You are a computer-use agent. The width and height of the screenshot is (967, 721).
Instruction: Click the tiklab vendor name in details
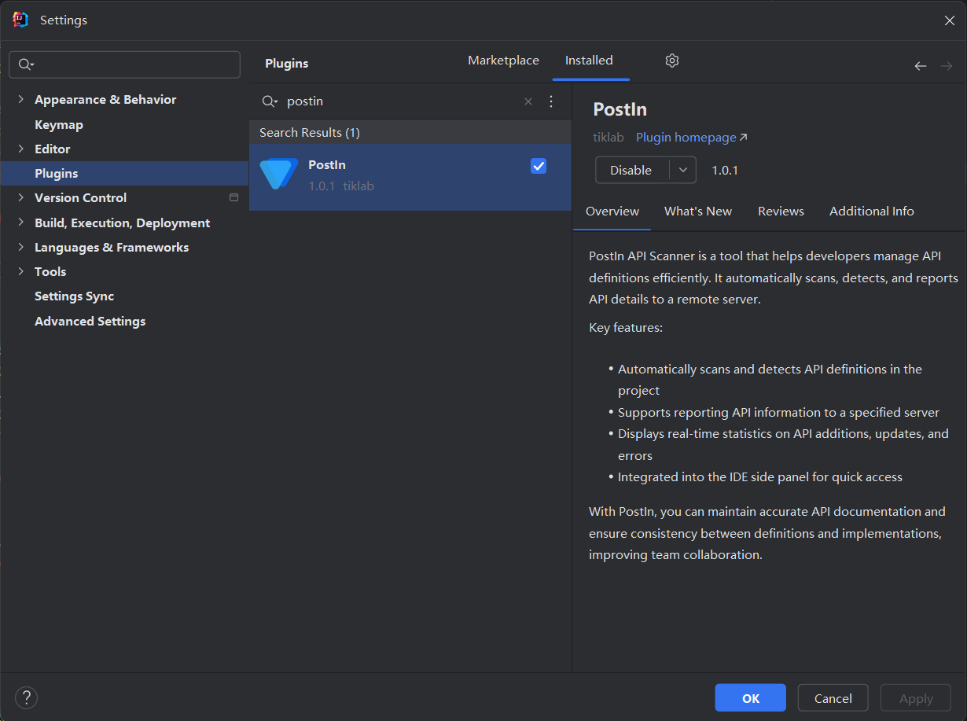609,138
